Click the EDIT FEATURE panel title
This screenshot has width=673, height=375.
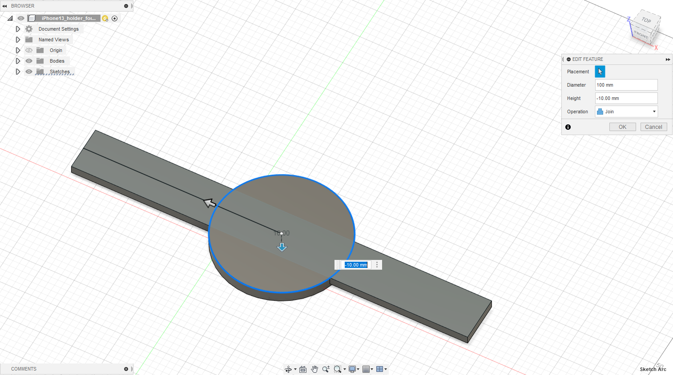pos(588,59)
